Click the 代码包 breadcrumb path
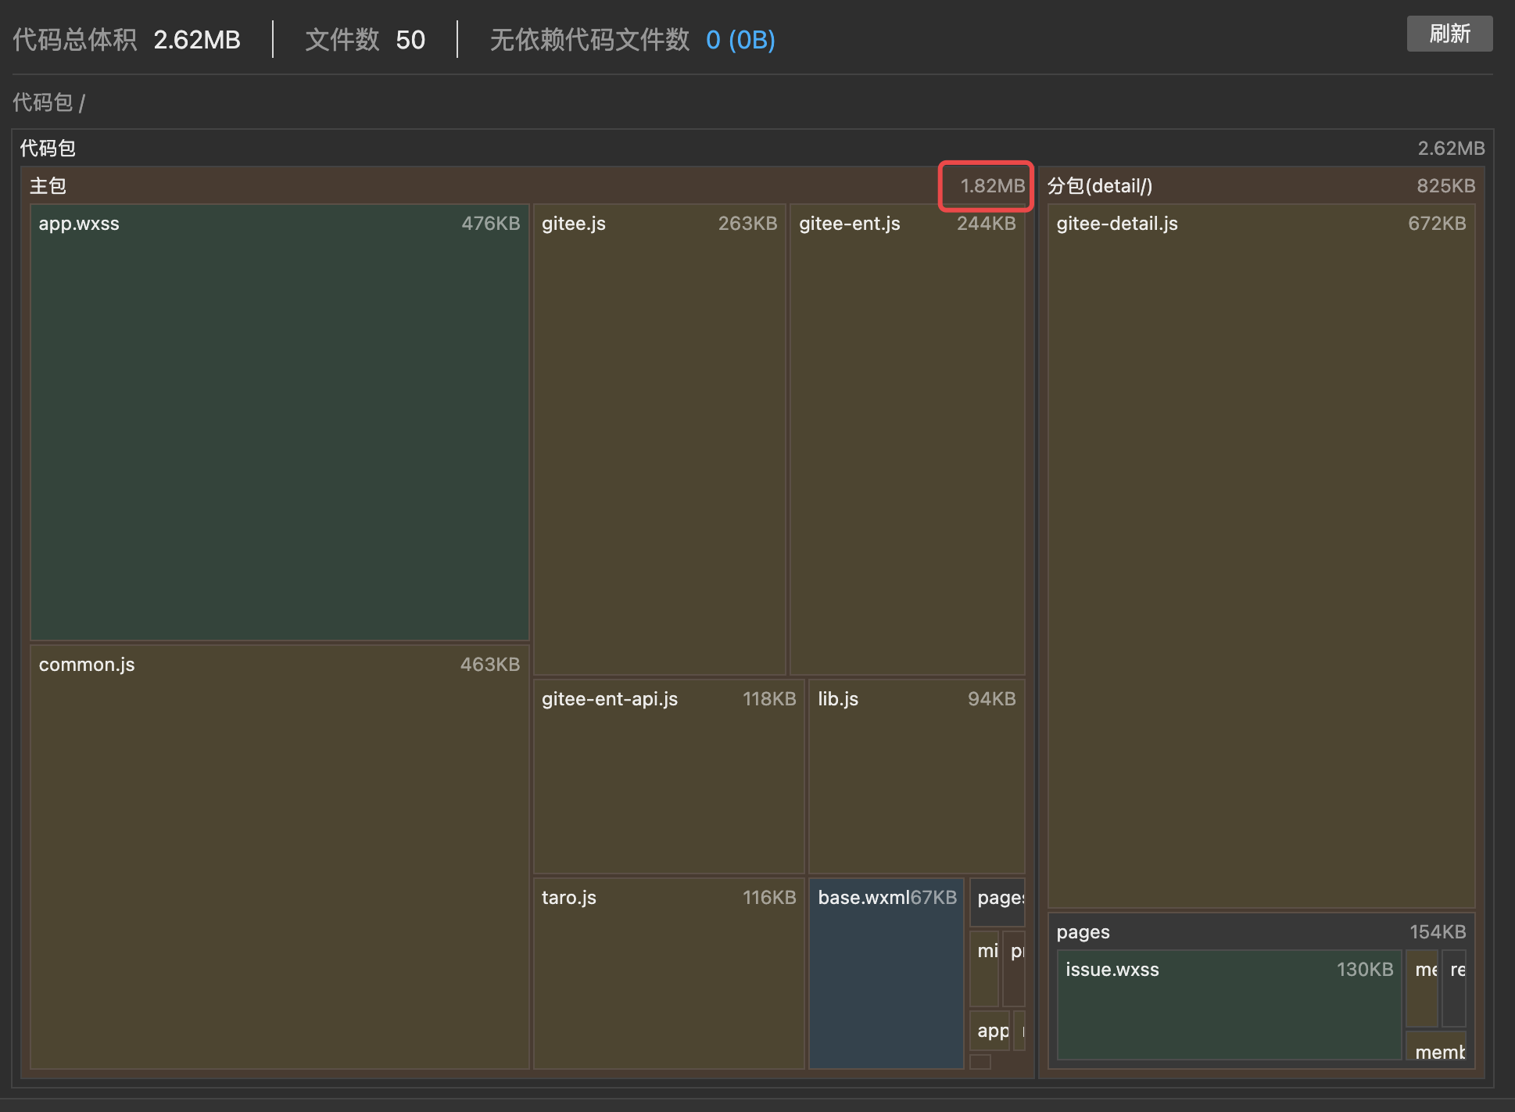This screenshot has height=1112, width=1515. point(42,102)
